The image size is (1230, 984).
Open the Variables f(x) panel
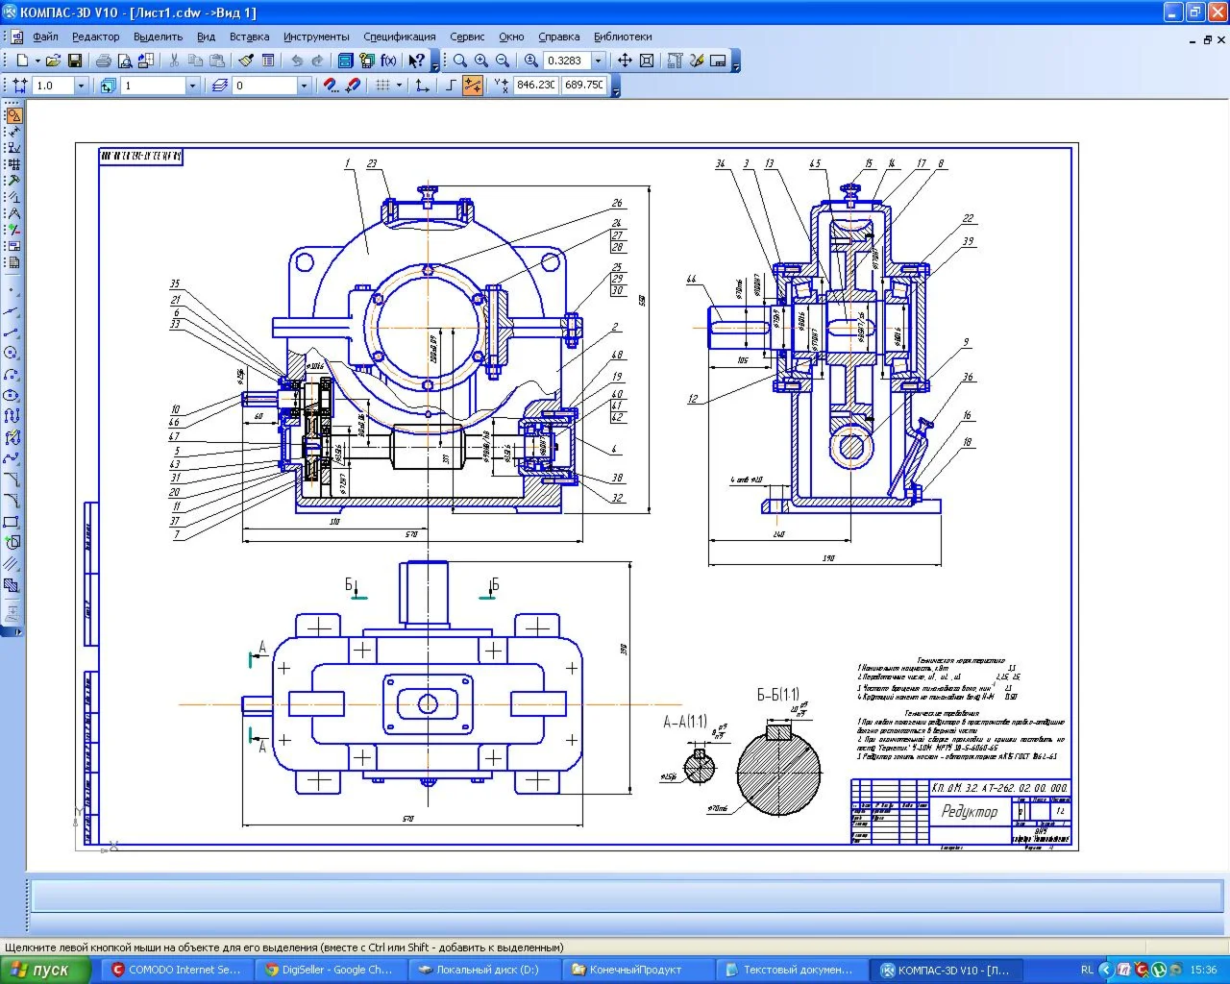tap(389, 61)
